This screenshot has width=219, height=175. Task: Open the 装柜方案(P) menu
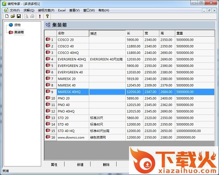click(46, 10)
